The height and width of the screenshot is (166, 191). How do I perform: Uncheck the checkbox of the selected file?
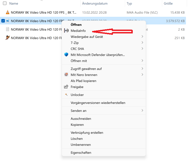[3, 21]
